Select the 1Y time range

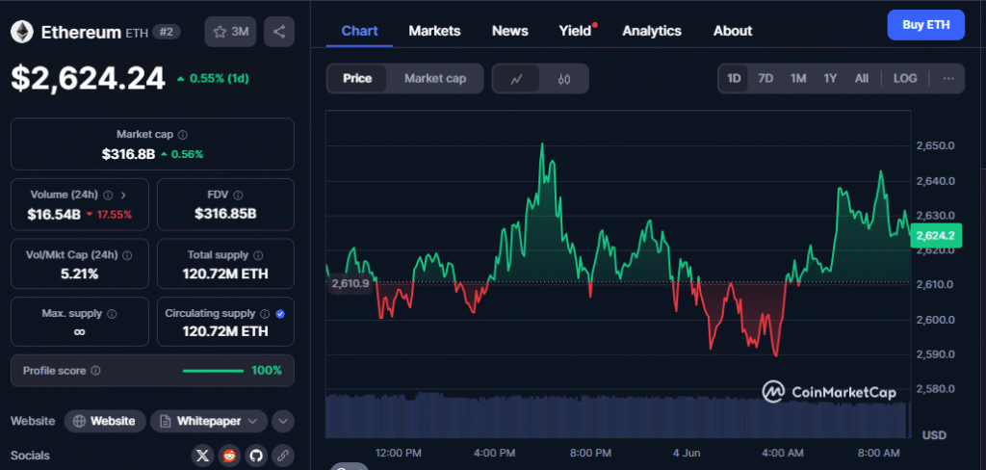[830, 79]
